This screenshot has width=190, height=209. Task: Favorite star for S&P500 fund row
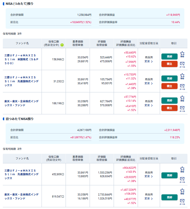[182, 54]
